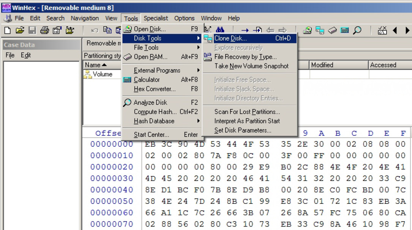Expand the External Programs submenu
Screen dimensions: 412x230
click(162, 71)
